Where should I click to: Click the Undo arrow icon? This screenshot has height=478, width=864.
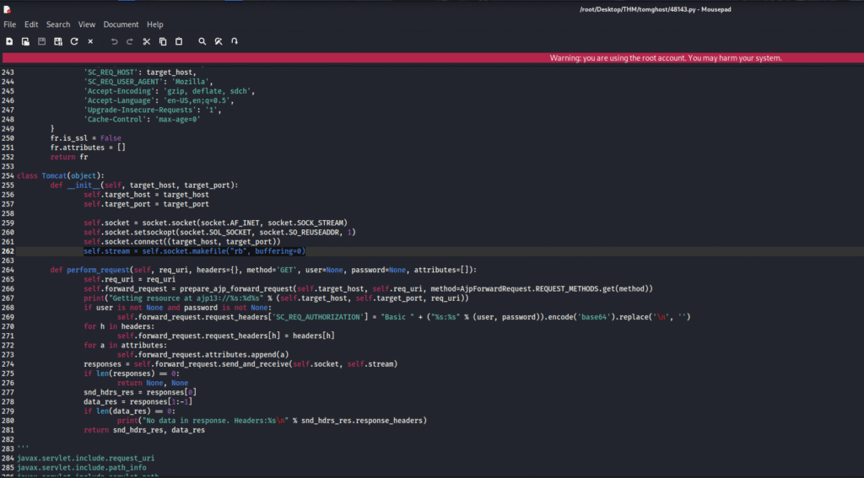[114, 41]
